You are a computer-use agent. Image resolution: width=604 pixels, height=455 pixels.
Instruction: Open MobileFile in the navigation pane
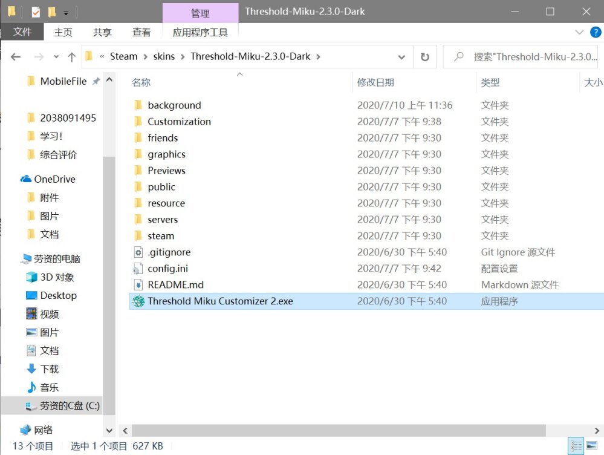63,81
